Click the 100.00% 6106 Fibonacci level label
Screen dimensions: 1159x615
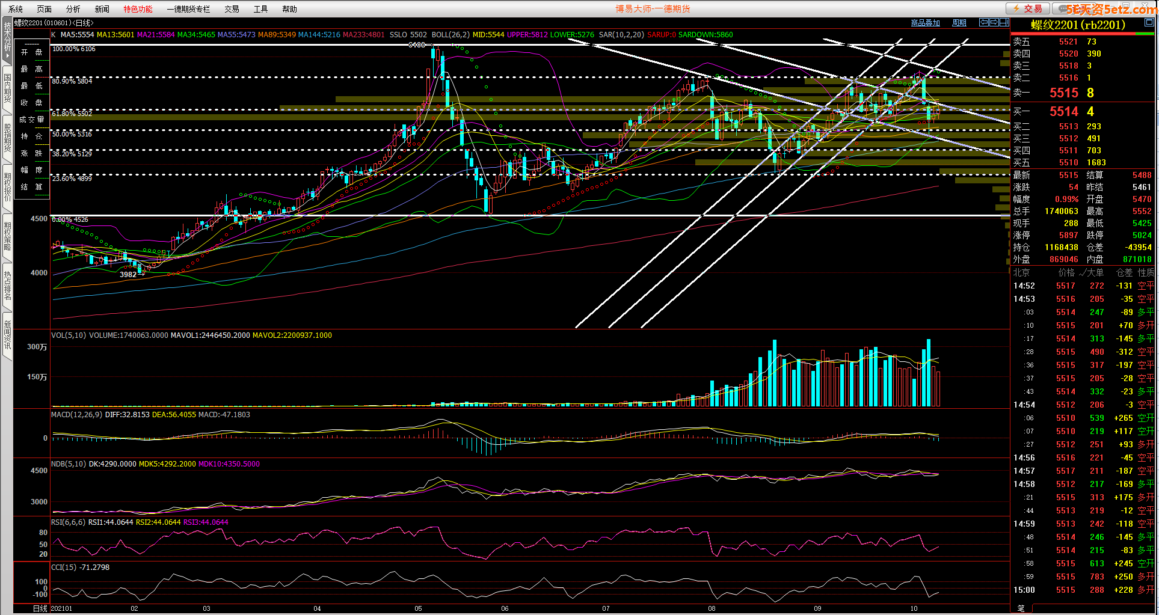coord(73,49)
